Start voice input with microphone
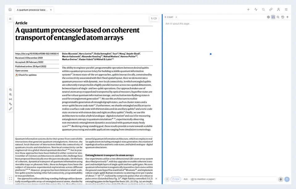 (281, 179)
